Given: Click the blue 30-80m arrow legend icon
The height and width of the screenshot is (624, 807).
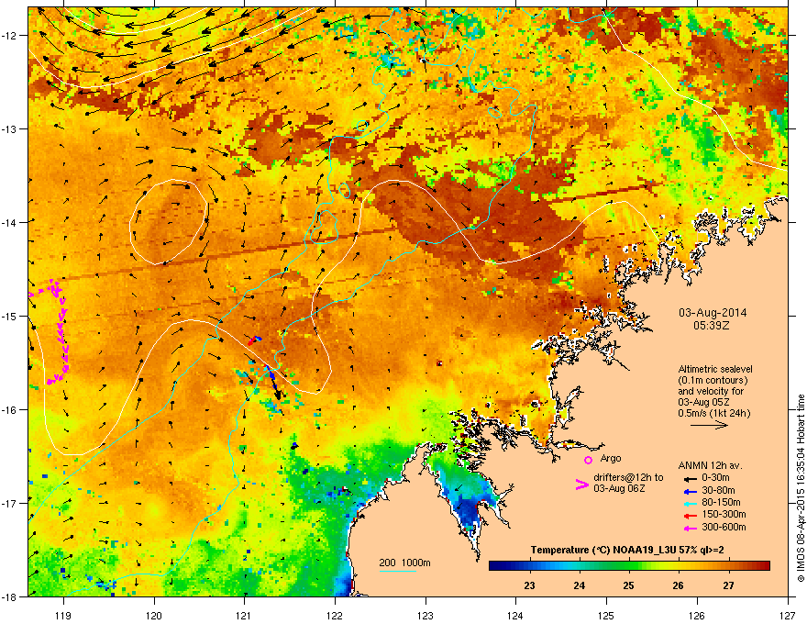Looking at the screenshot, I should tap(691, 491).
